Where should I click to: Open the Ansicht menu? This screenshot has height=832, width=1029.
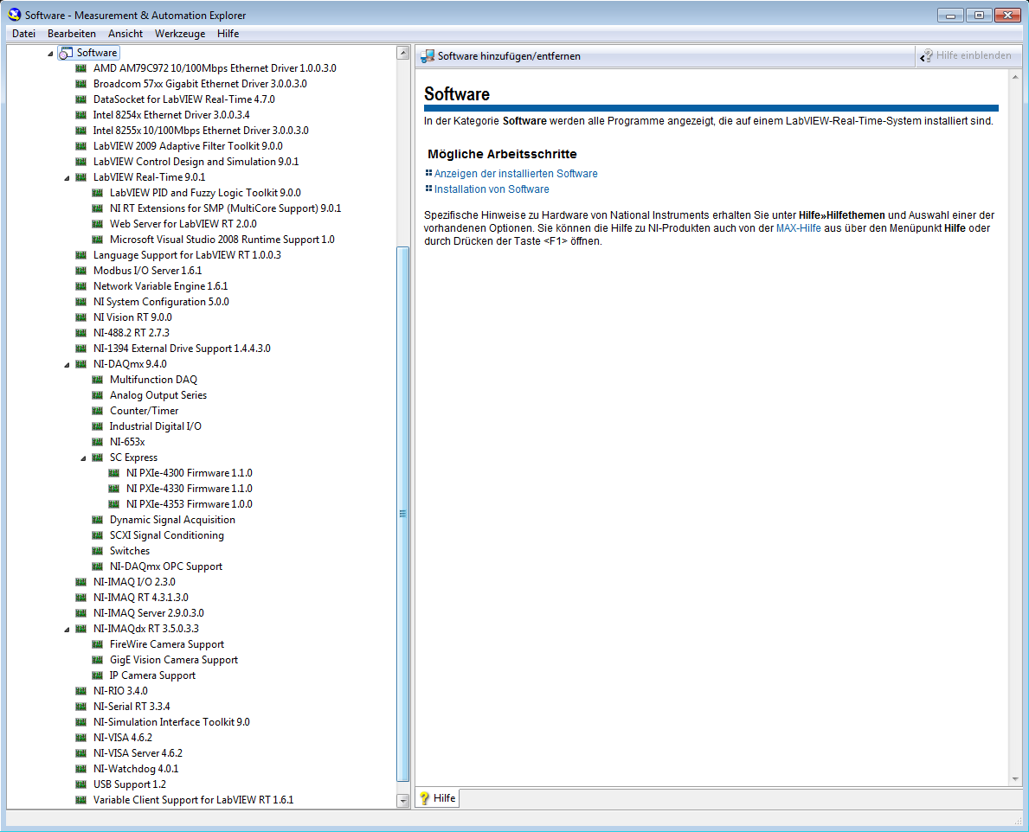125,34
